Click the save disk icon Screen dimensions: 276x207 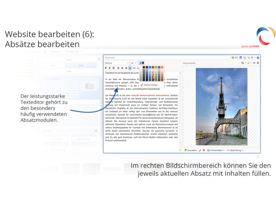241,58
